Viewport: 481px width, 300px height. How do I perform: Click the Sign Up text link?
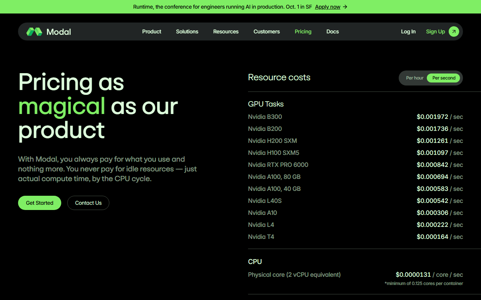tap(436, 31)
